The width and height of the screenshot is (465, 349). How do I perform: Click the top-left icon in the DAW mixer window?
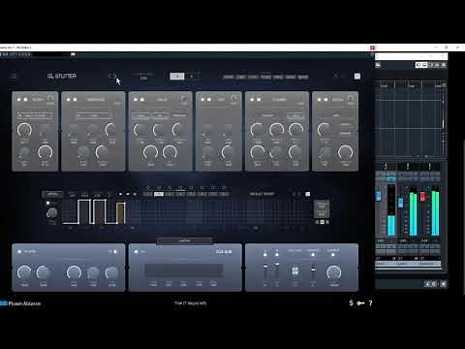(x=378, y=65)
